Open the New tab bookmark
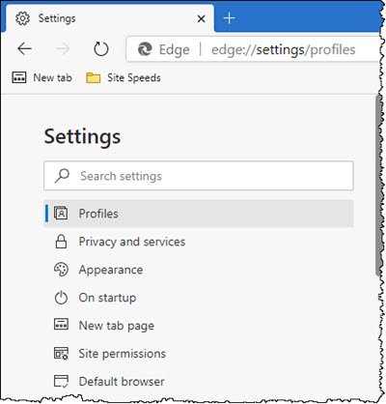 [x=41, y=77]
